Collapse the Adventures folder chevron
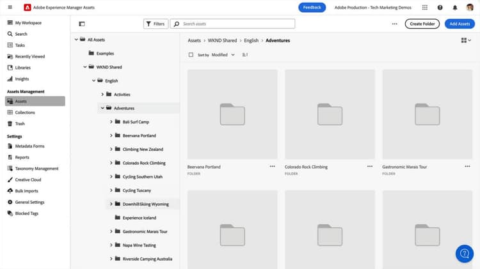Screen dimensions: 480x269 click(102, 108)
